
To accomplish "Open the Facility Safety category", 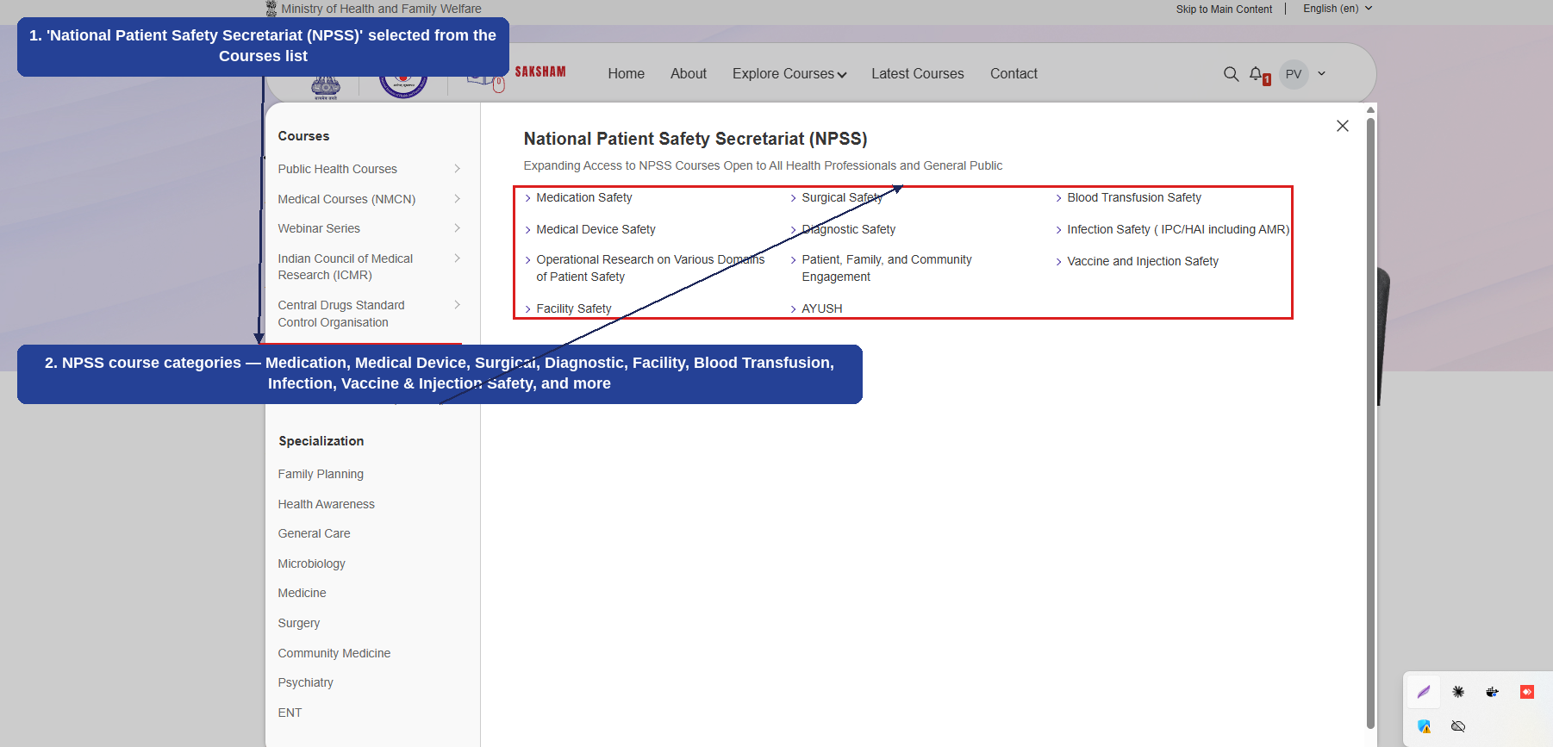I will 573,308.
